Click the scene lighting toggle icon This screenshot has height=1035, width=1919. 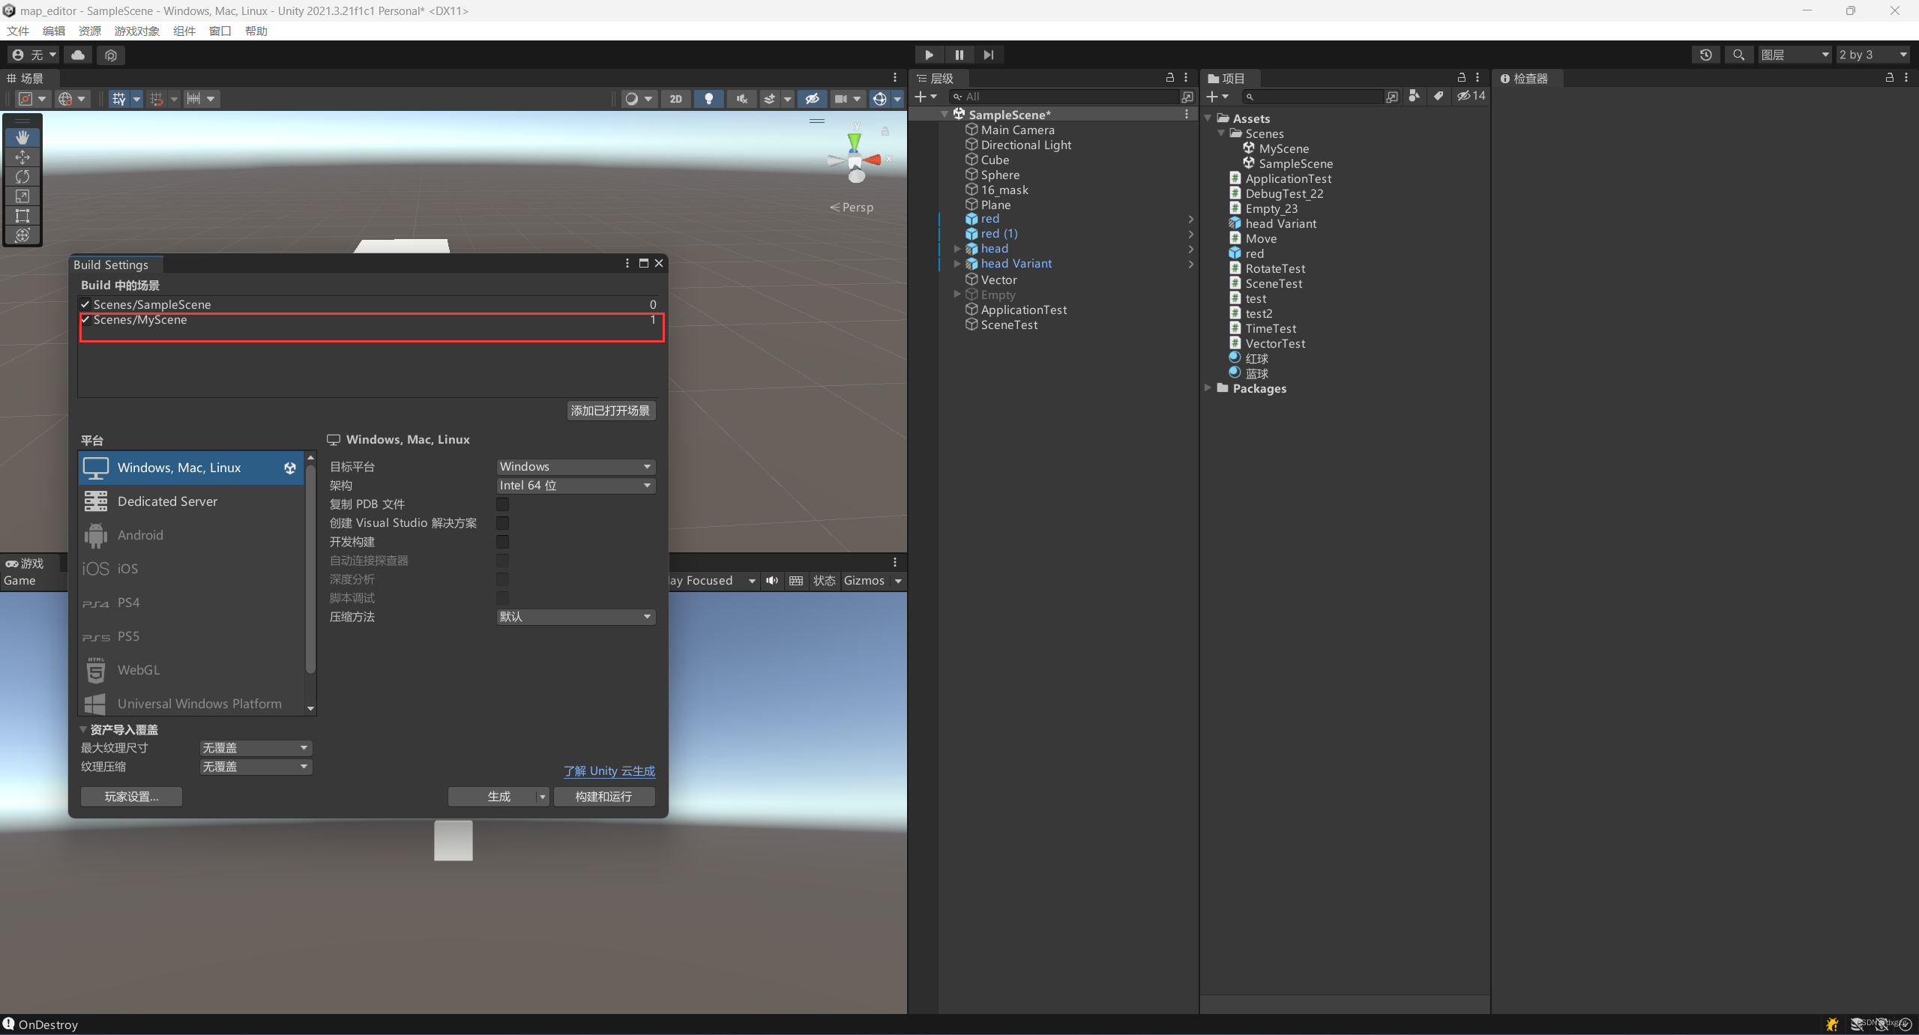pos(710,98)
